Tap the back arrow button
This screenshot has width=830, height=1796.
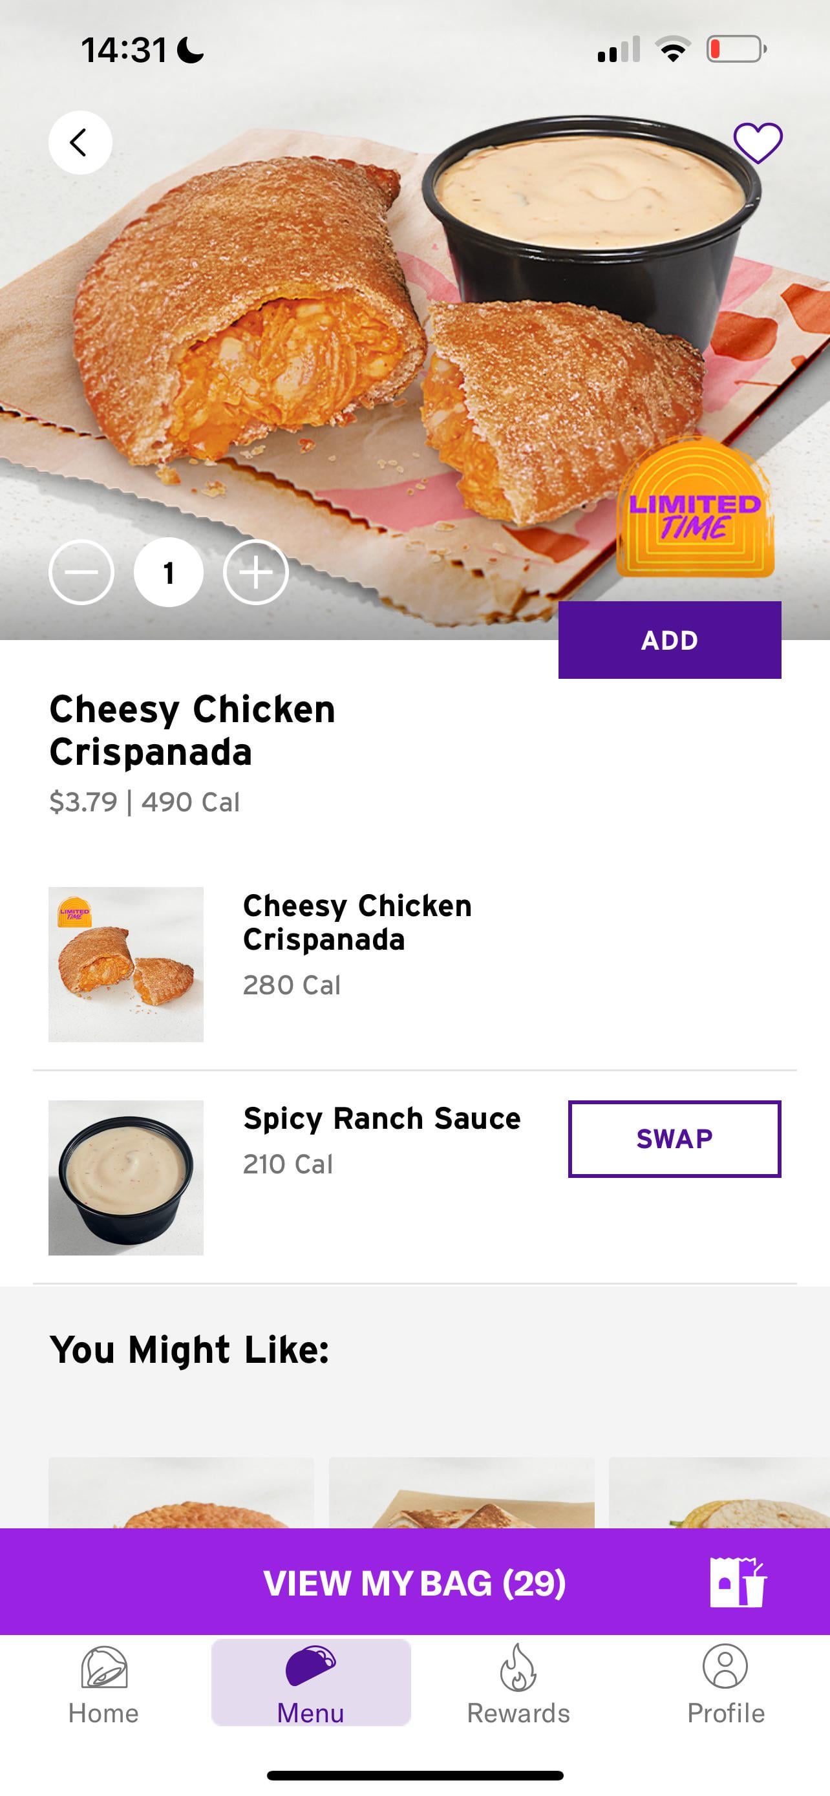(x=80, y=142)
